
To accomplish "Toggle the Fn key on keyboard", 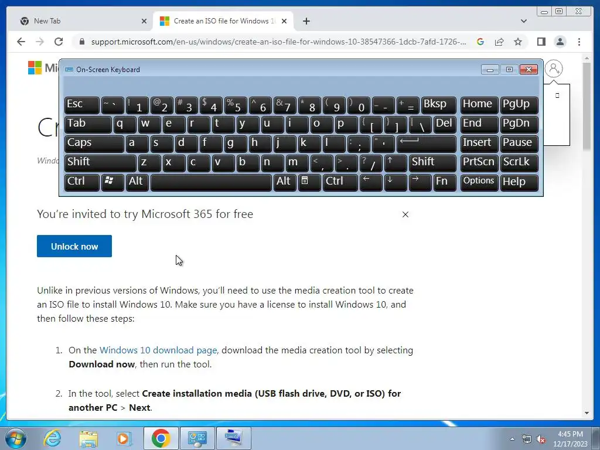I will tap(445, 183).
